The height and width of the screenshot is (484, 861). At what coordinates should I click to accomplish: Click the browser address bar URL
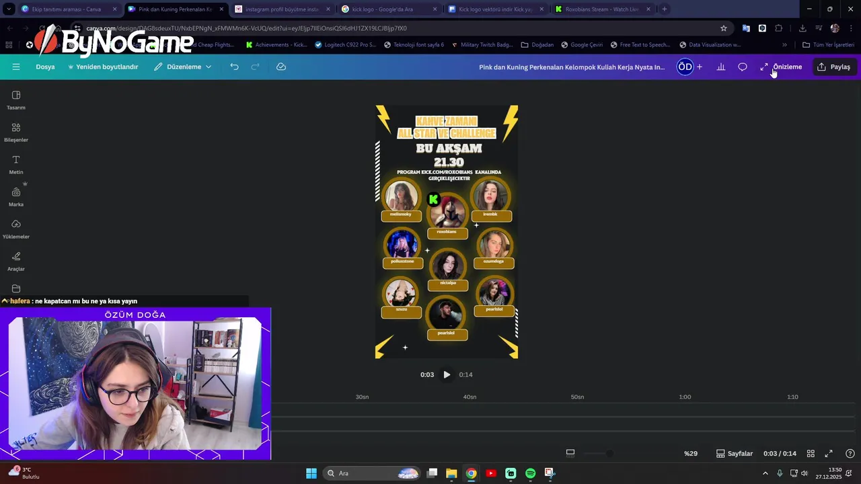point(246,28)
